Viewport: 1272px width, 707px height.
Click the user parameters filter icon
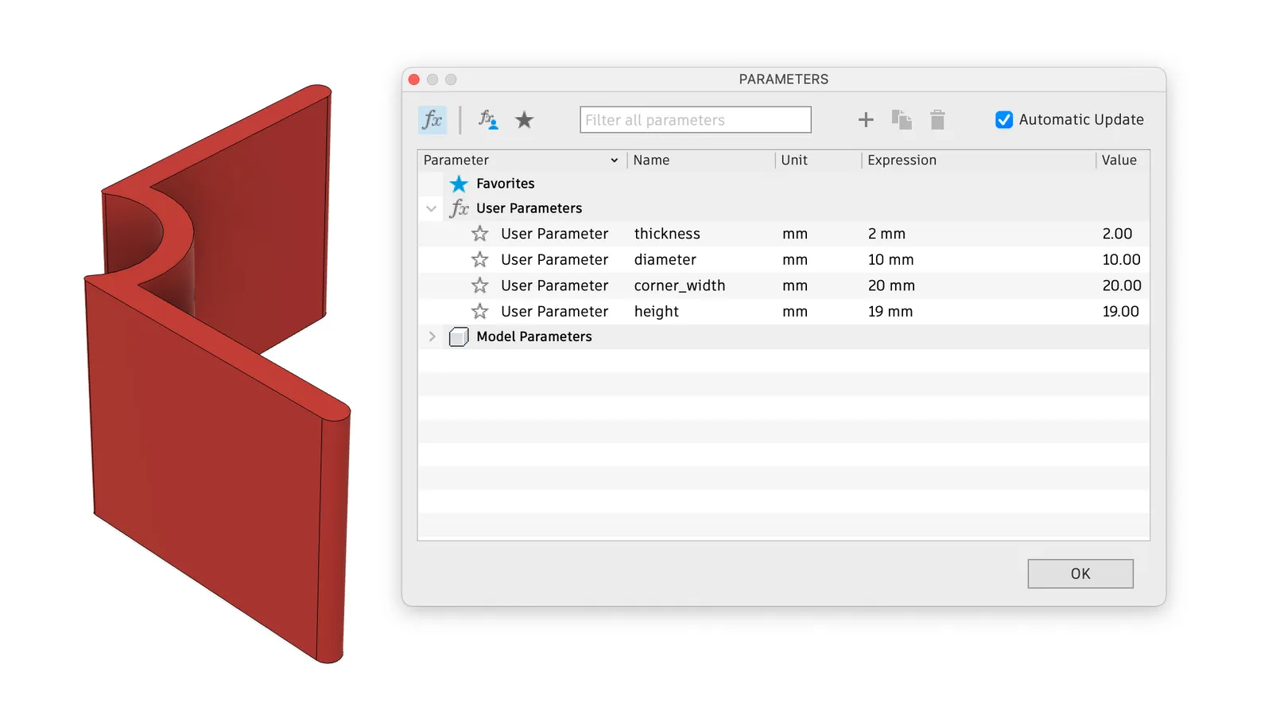coord(488,120)
